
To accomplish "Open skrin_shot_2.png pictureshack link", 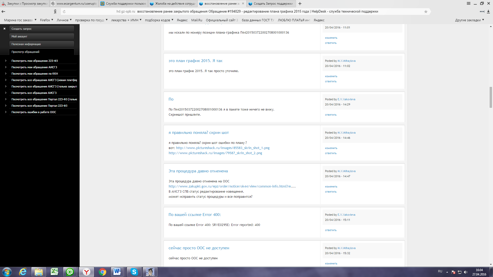I will (215, 153).
